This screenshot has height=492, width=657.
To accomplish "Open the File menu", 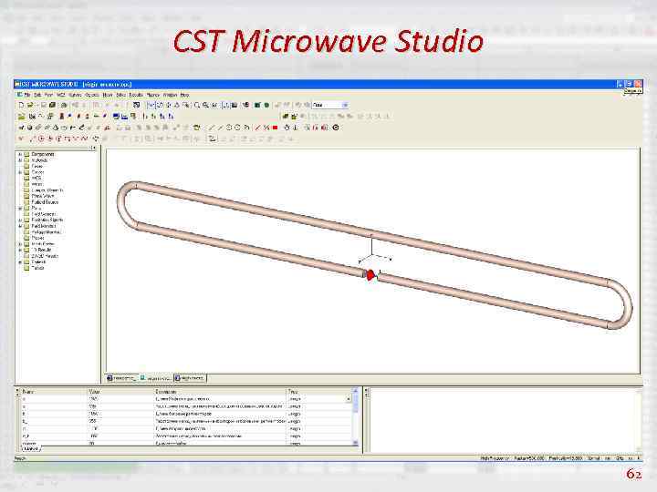I will (x=27, y=95).
